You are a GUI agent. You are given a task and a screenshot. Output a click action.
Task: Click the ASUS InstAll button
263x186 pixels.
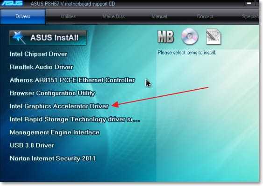(48, 38)
